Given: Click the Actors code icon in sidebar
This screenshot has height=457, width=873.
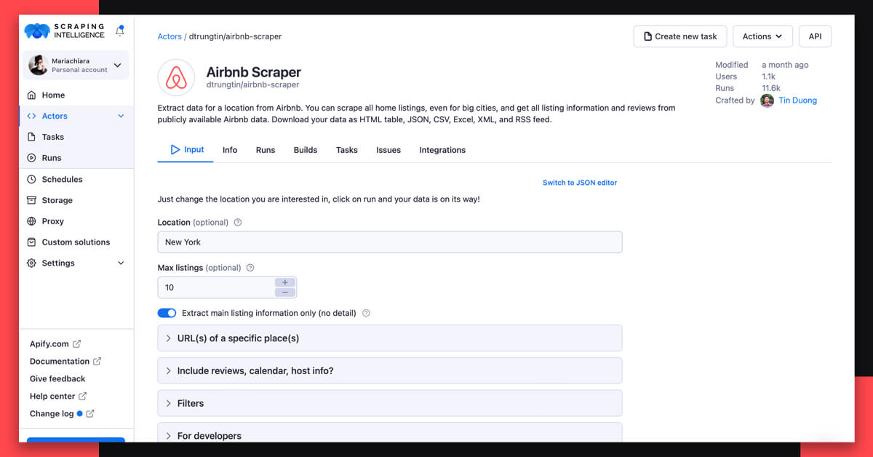Looking at the screenshot, I should coord(31,116).
